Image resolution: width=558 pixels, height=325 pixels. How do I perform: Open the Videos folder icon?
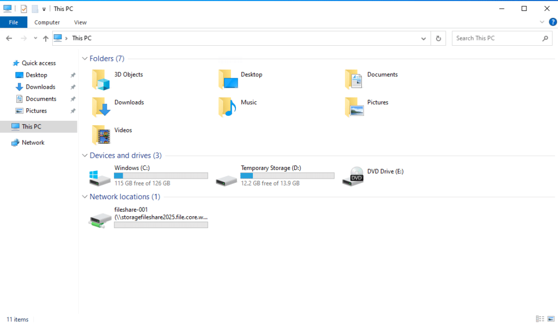[101, 135]
